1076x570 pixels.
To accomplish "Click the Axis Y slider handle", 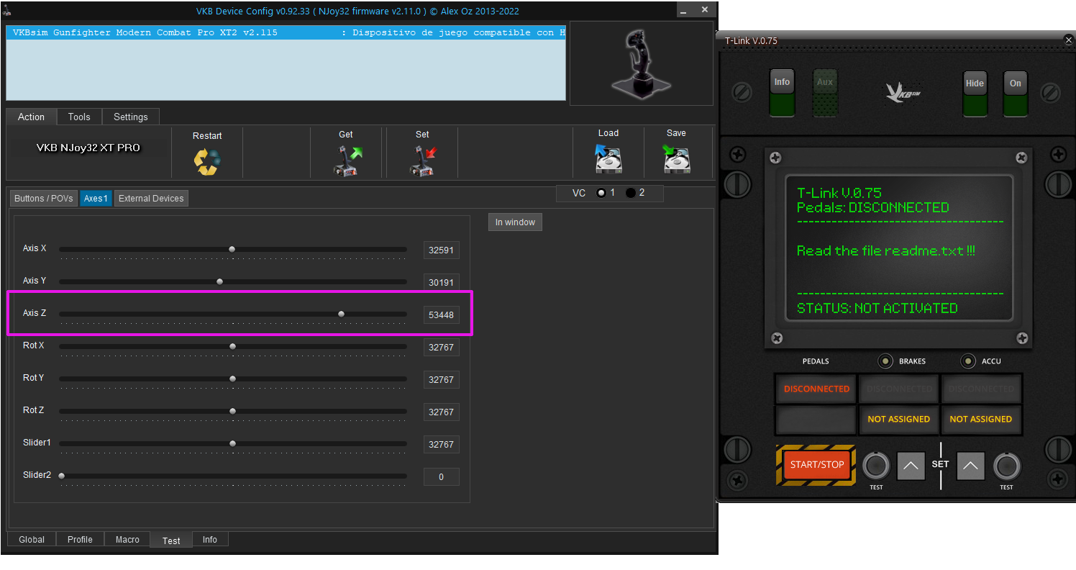I will pos(219,281).
